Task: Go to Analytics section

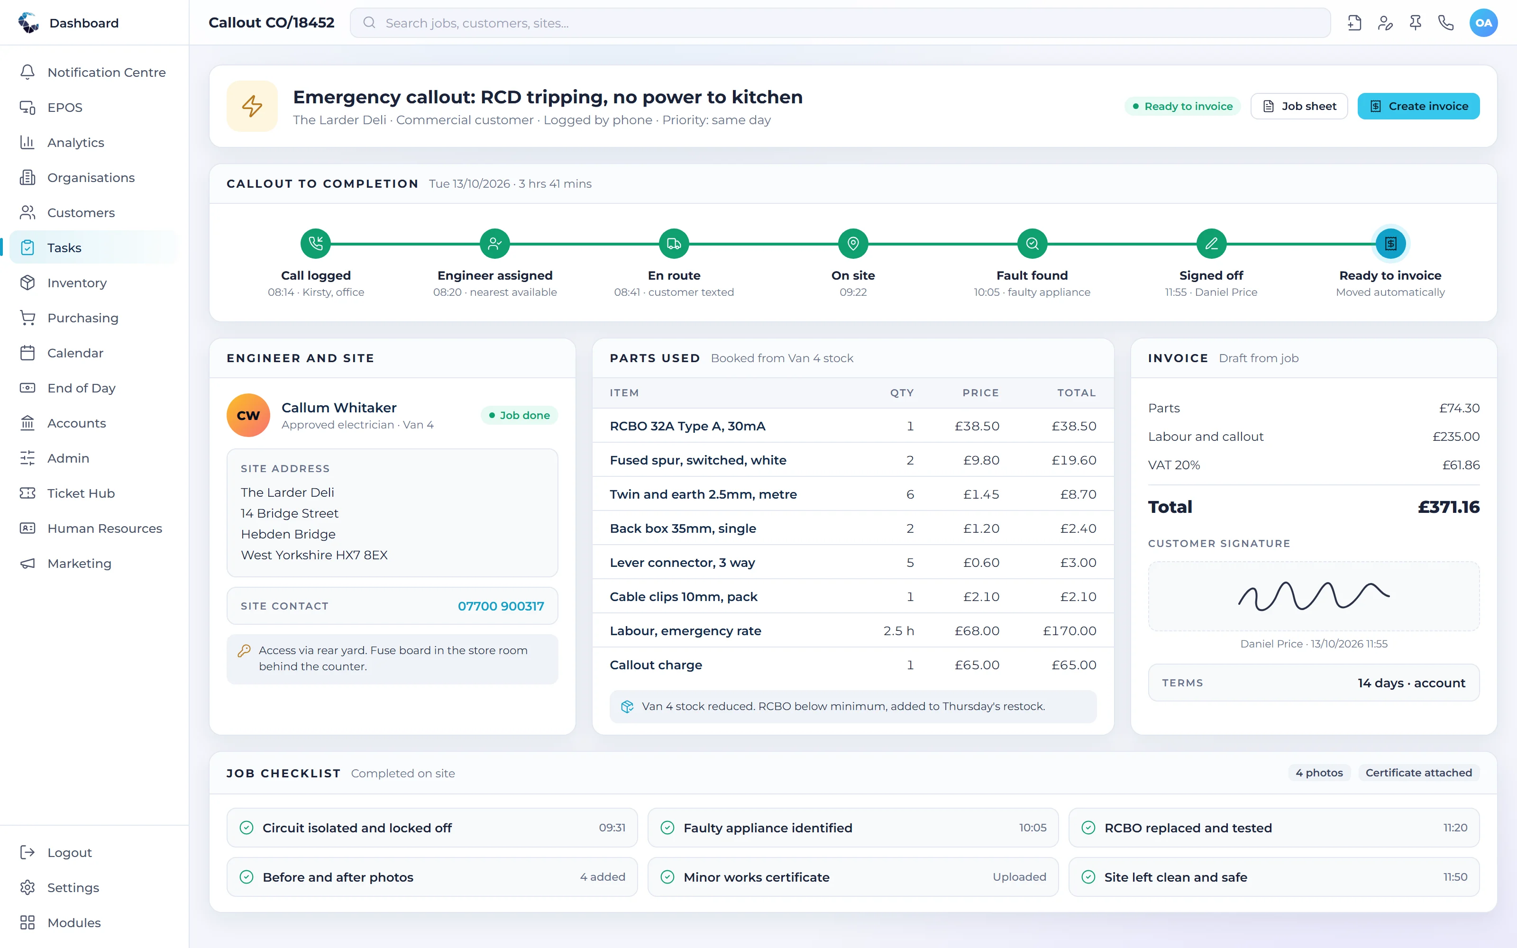Action: (94, 142)
